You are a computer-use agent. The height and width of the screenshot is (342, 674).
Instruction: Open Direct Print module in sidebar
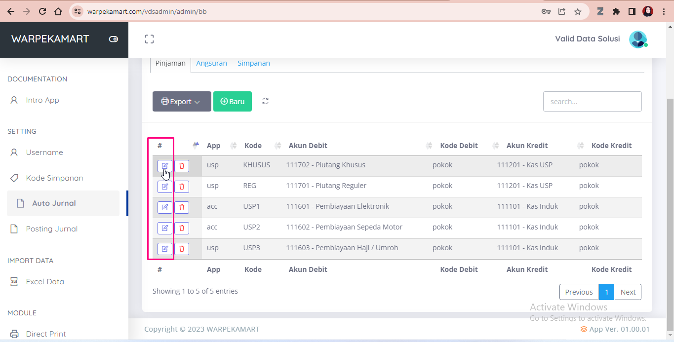(46, 334)
